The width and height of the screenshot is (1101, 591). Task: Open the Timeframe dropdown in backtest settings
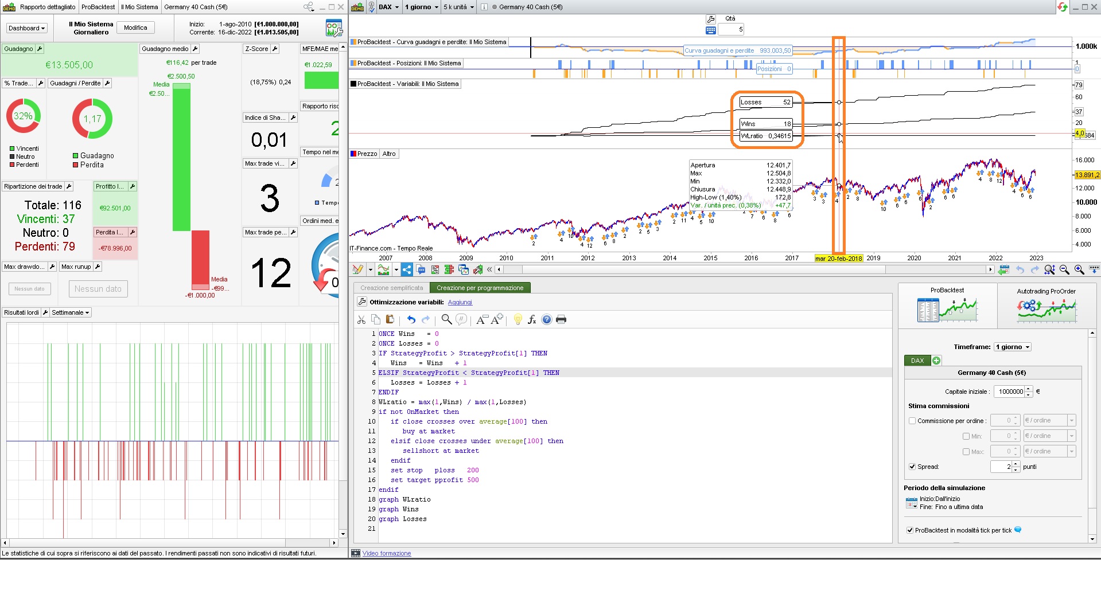coord(1013,347)
